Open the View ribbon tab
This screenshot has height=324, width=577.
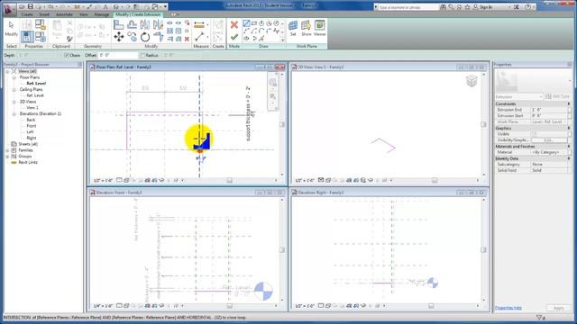(84, 14)
